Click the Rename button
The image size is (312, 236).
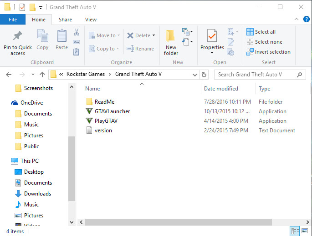pyautogui.click(x=140, y=49)
